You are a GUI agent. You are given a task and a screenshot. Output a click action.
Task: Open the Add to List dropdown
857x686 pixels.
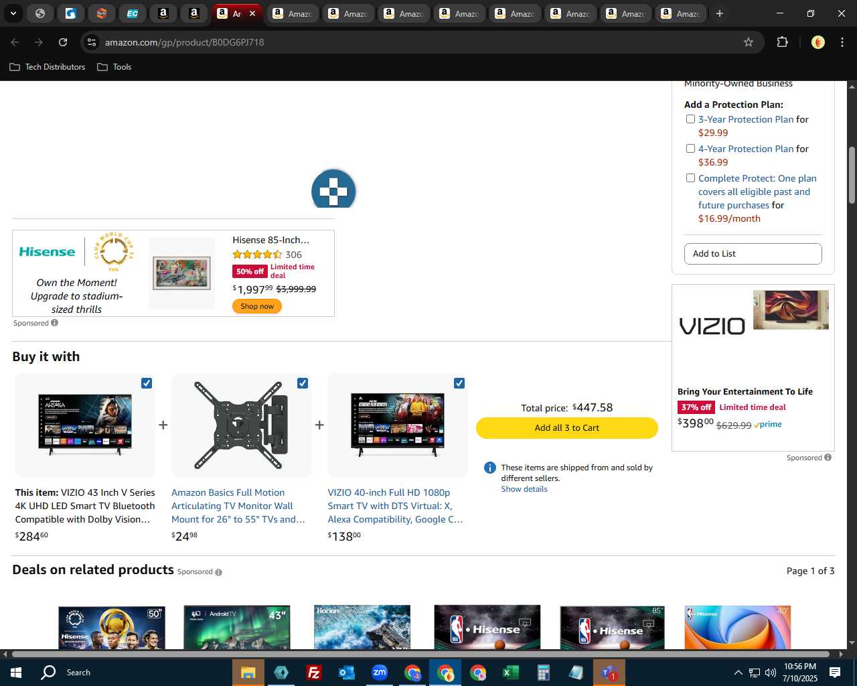pos(753,254)
